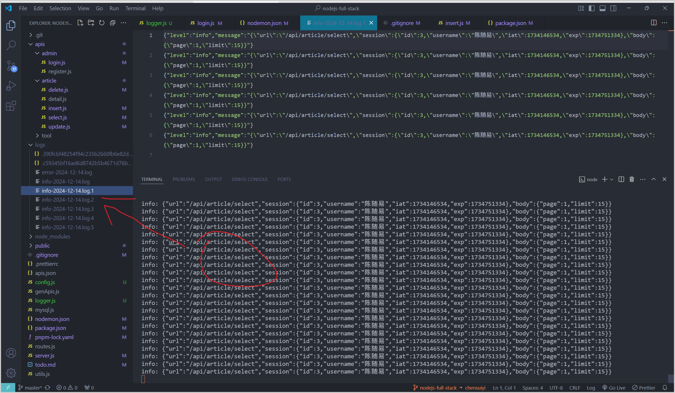Screen dimensions: 675x393
Task: Toggle the secondary side bar
Action: [x=613, y=8]
